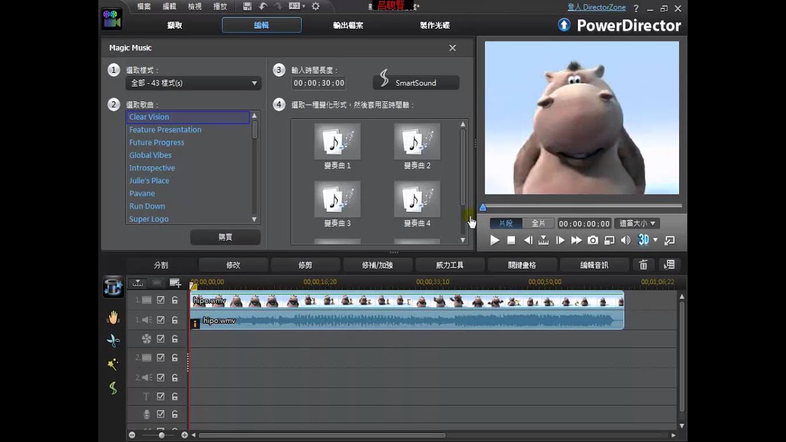Click the fast forward icon
Screen dimensions: 786x442
pos(576,241)
